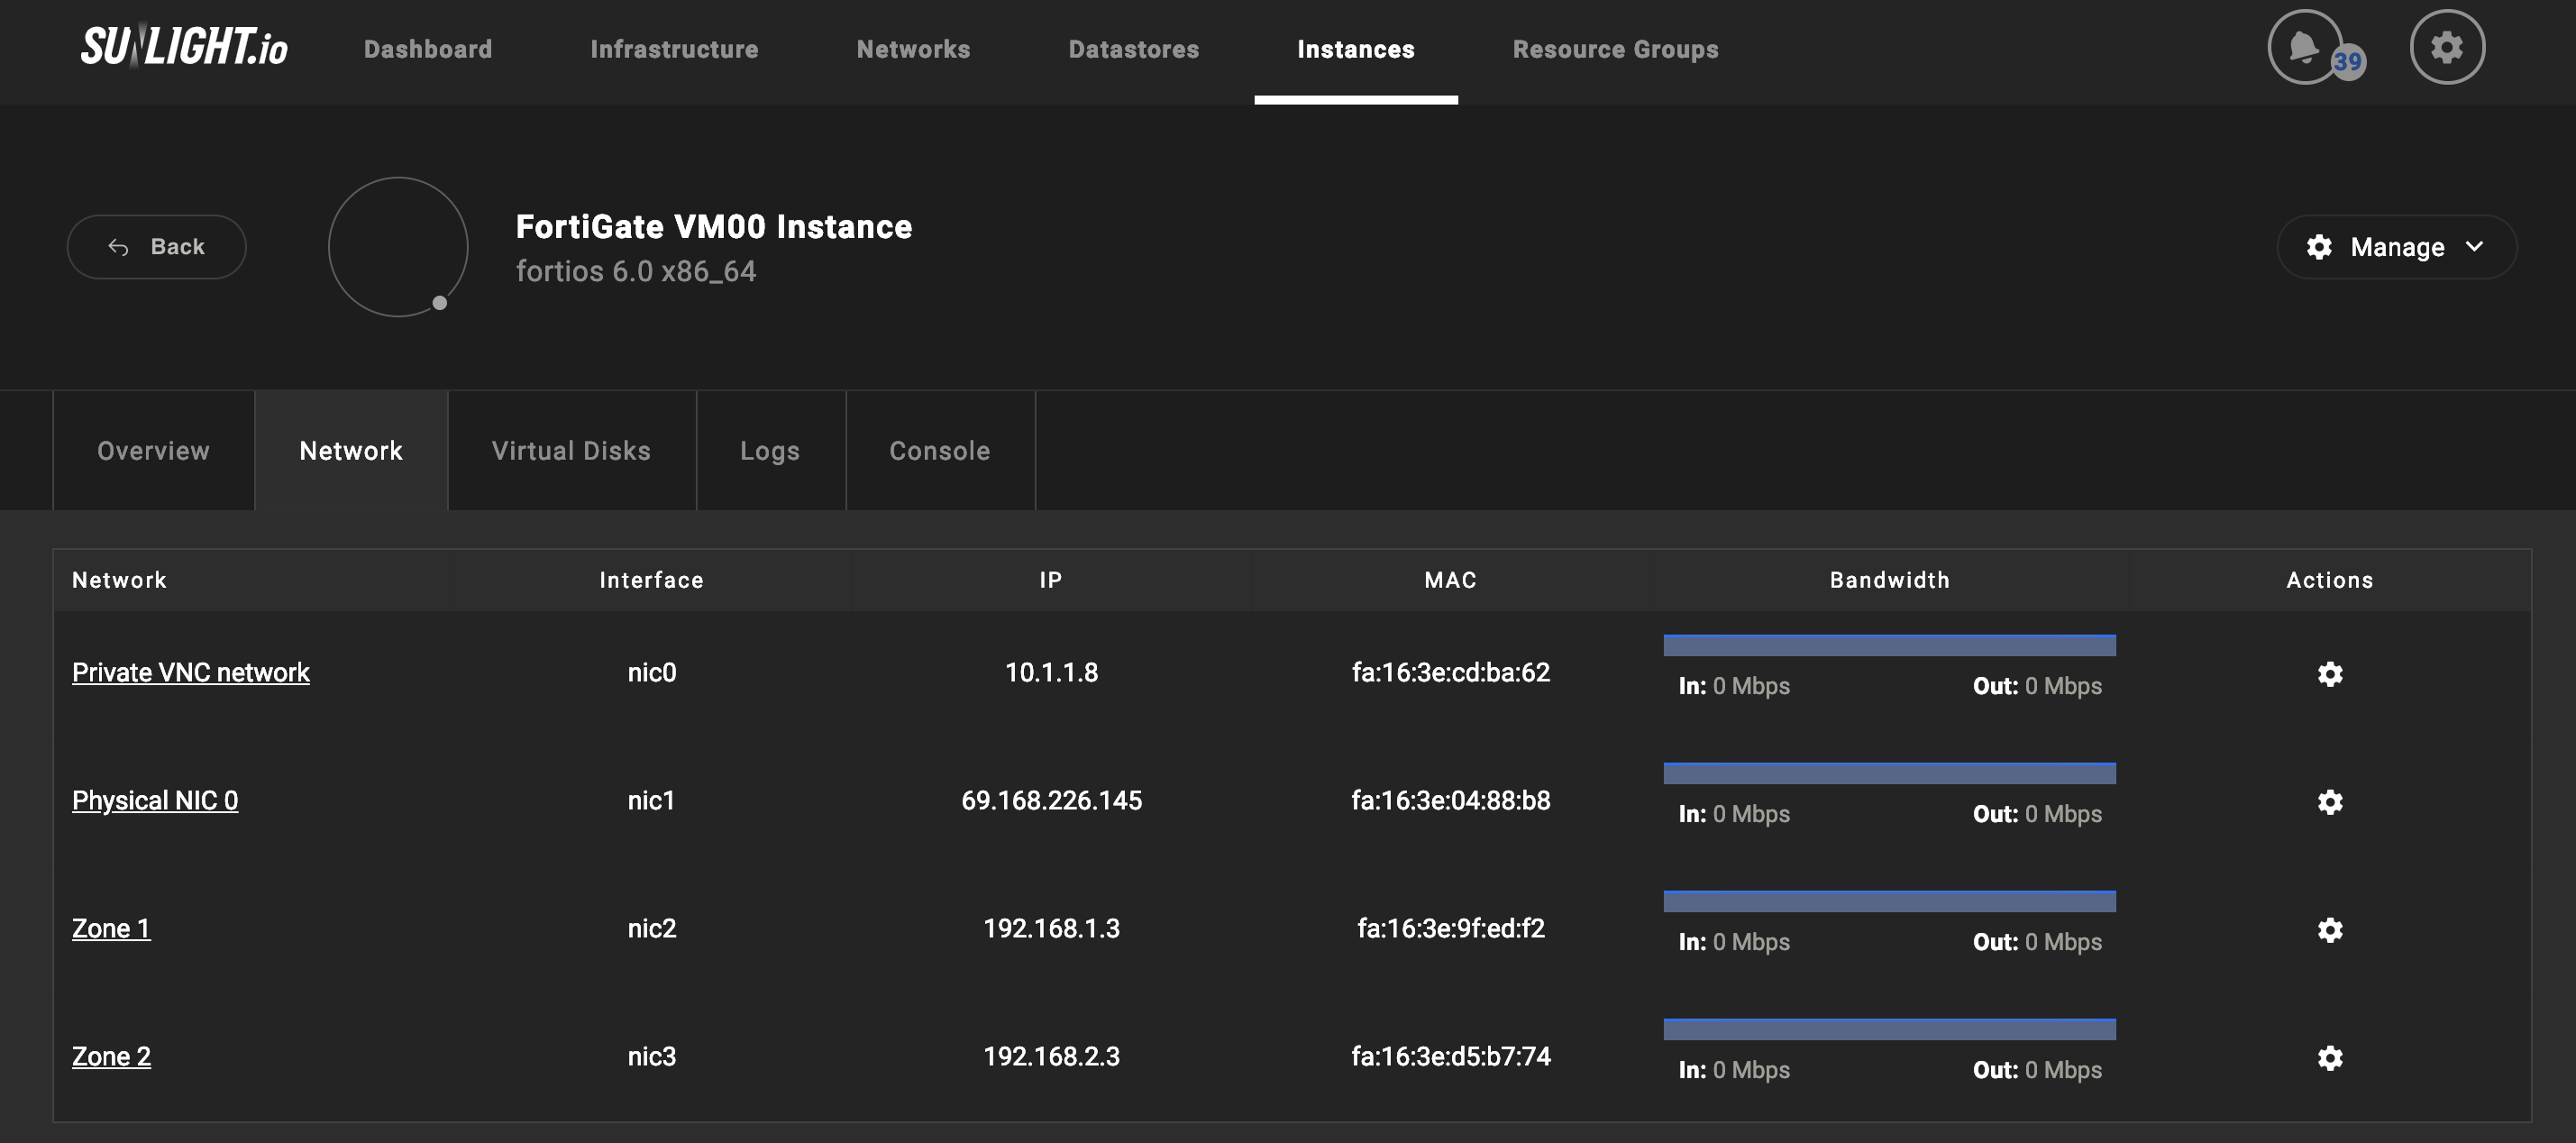Click the instance status circle icon
Image resolution: width=2576 pixels, height=1143 pixels.
point(398,247)
